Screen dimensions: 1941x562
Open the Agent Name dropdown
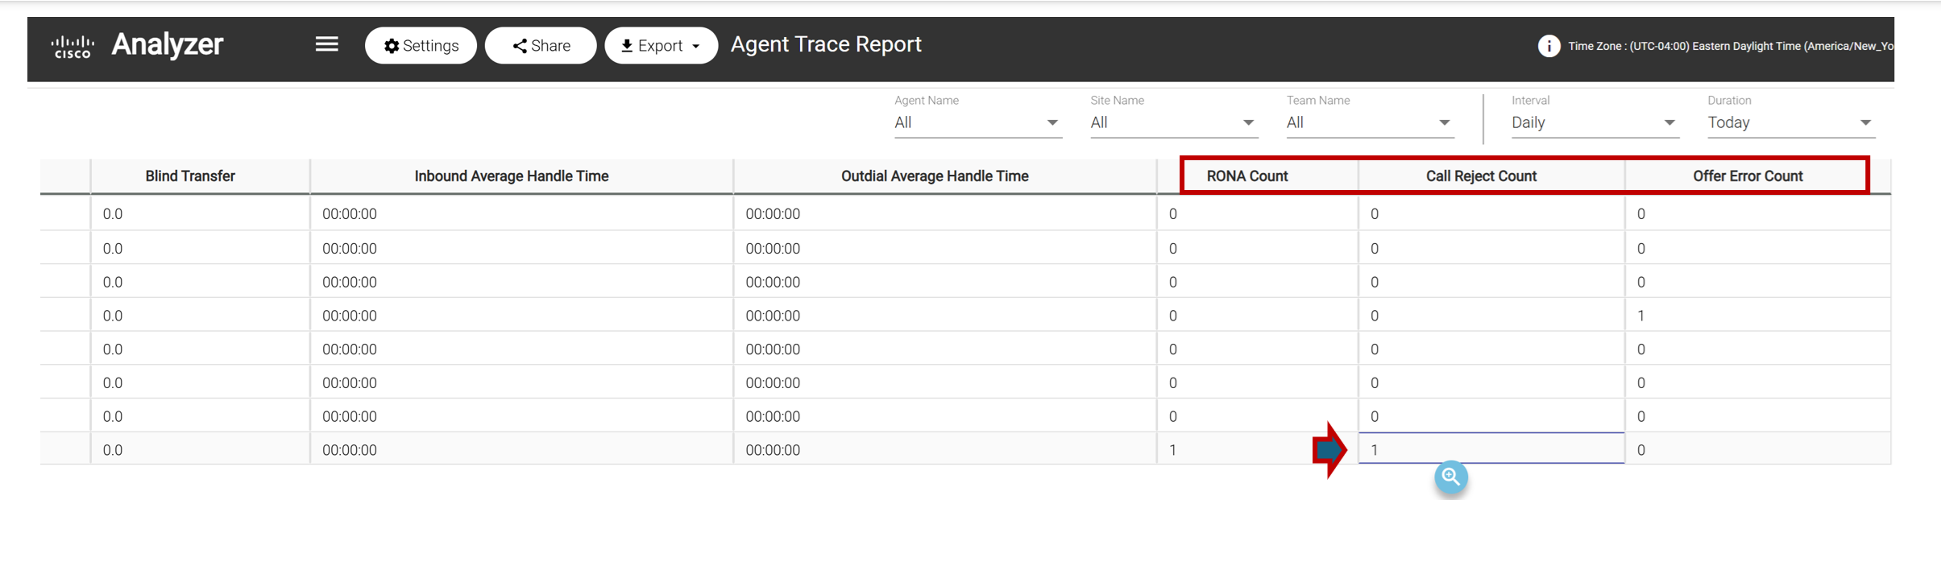(977, 122)
